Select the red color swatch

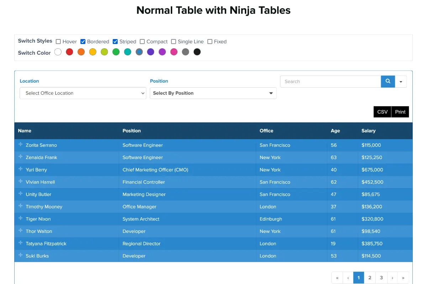(69, 52)
